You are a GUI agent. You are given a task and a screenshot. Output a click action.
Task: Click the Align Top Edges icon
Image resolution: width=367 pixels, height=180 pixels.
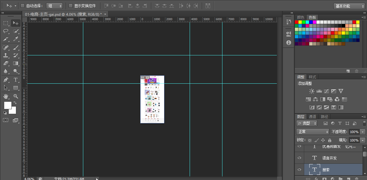(x=107, y=6)
